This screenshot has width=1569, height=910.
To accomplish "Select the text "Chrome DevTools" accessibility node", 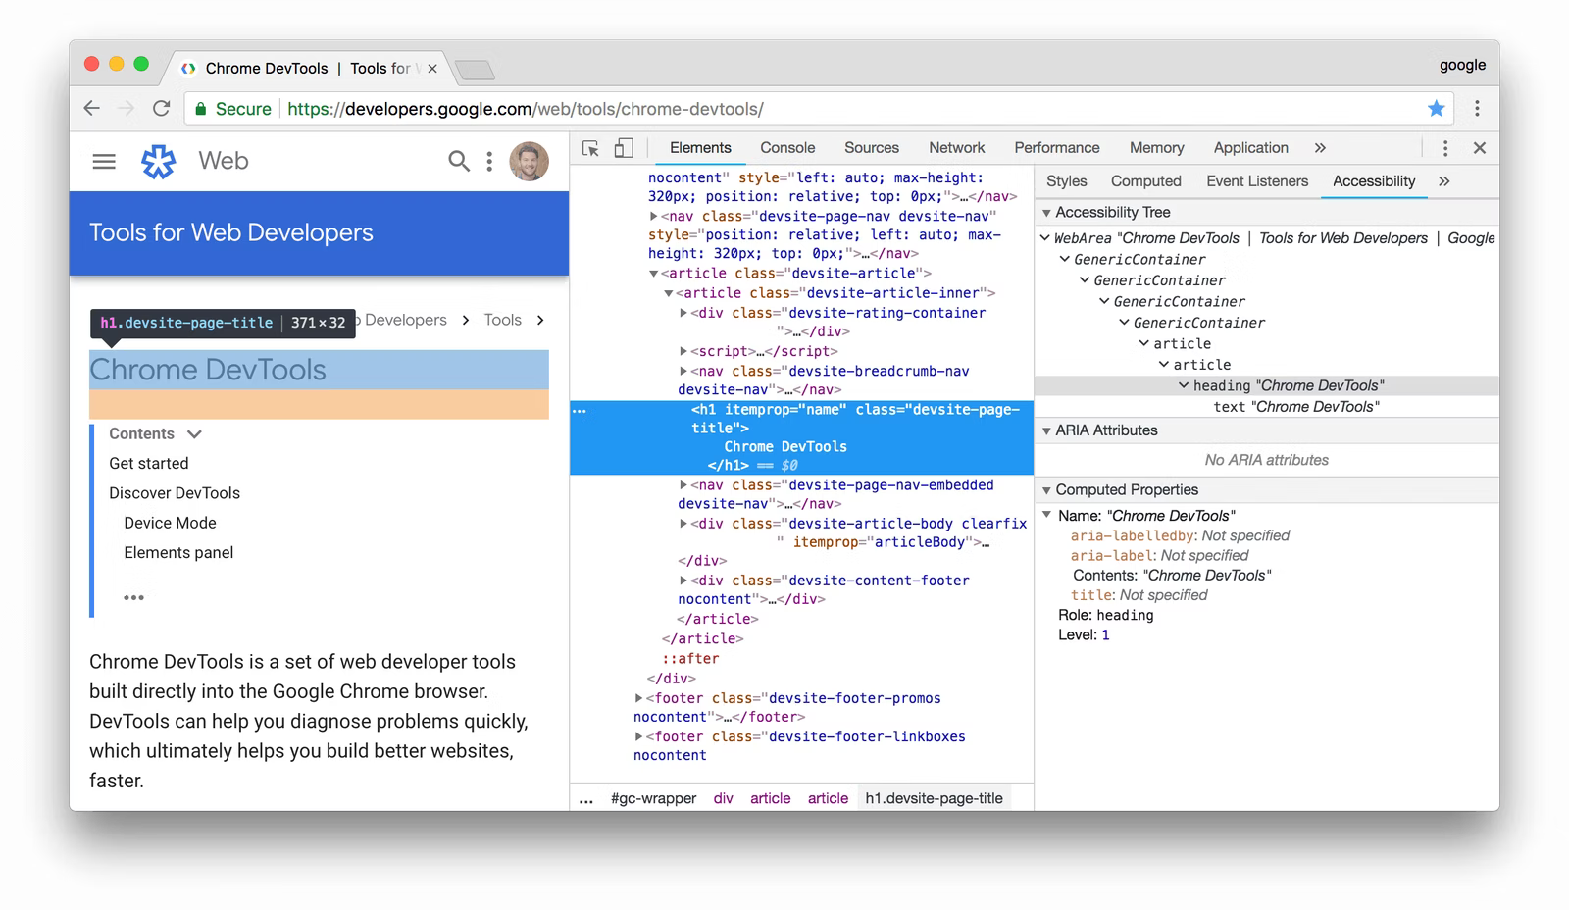I will pyautogui.click(x=1295, y=407).
